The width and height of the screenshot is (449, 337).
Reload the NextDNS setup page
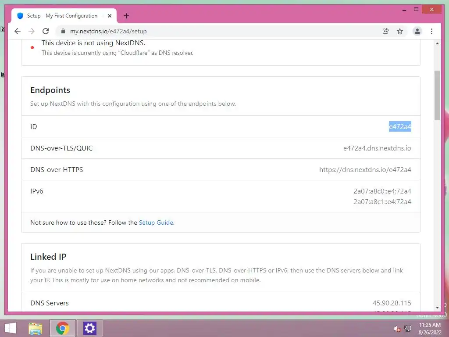[x=46, y=31]
